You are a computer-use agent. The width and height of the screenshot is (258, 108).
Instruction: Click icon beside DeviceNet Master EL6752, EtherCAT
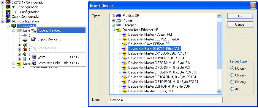pos(125,39)
